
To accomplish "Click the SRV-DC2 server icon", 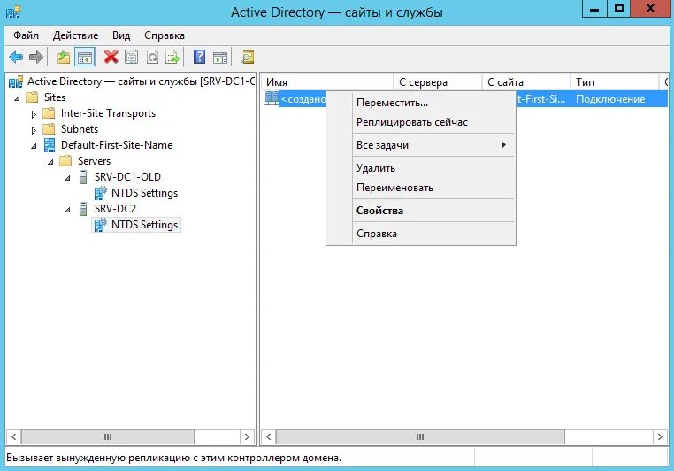I will tap(83, 209).
